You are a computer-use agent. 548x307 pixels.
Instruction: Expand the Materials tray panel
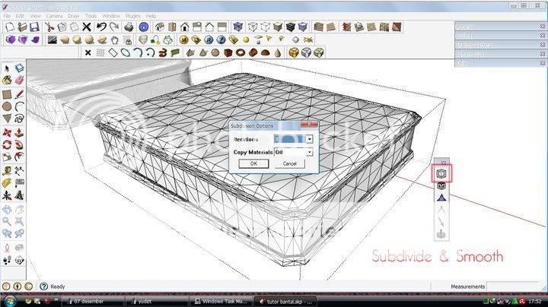point(501,27)
